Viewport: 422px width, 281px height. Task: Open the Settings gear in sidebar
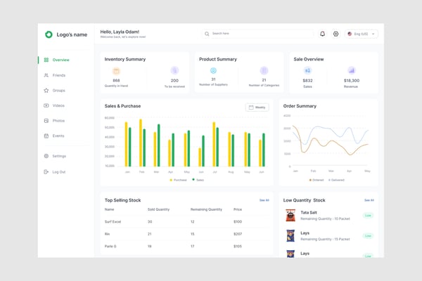click(46, 156)
